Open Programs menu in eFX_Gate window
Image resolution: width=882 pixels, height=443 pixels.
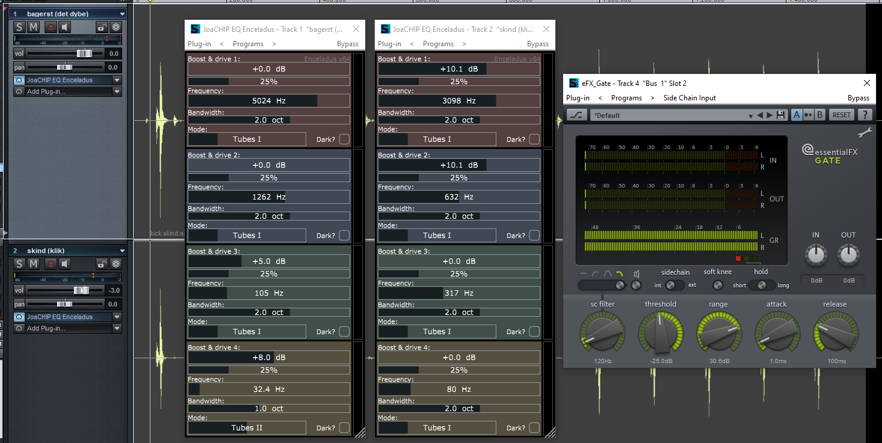626,98
